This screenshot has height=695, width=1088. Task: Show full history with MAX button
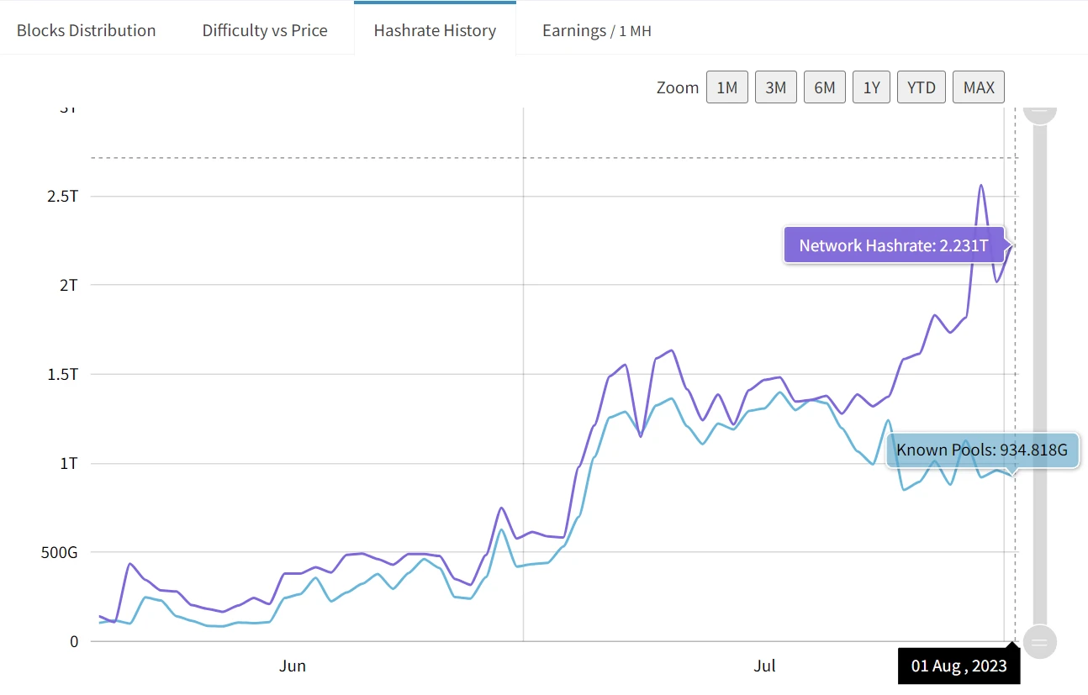tap(978, 87)
